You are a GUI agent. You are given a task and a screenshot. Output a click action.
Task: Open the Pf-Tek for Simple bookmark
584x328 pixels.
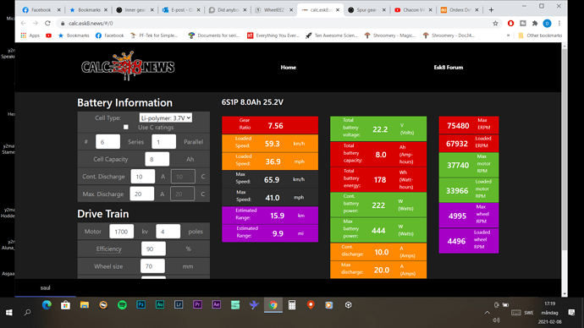point(154,36)
